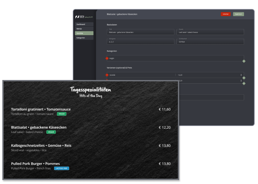The height and width of the screenshot is (184, 258).
Task: Open the Kategorien sidebar item
Action: pyautogui.click(x=84, y=38)
